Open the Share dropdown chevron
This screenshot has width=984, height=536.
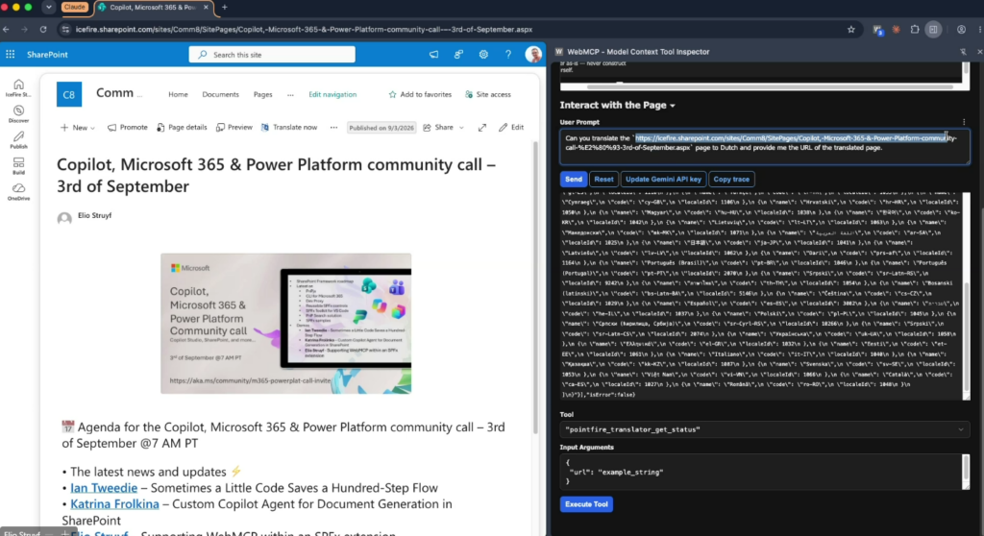(461, 128)
